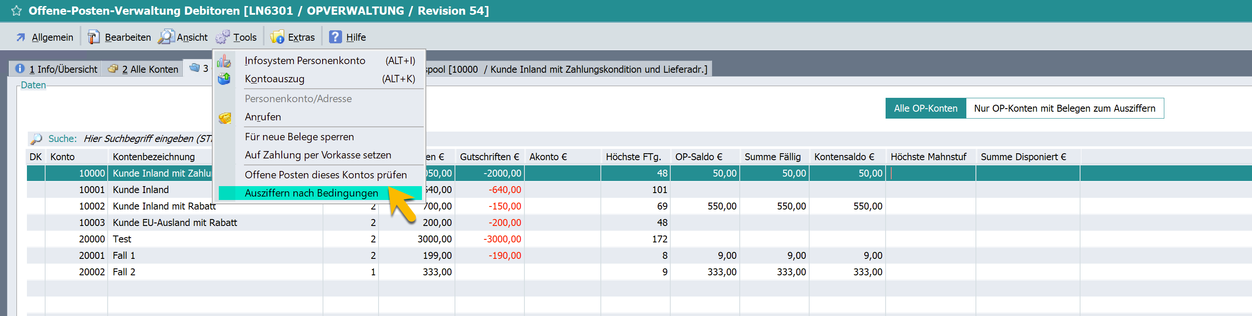Image resolution: width=1252 pixels, height=316 pixels.
Task: Click the Bearbeiten clipboard icon
Action: (x=93, y=37)
